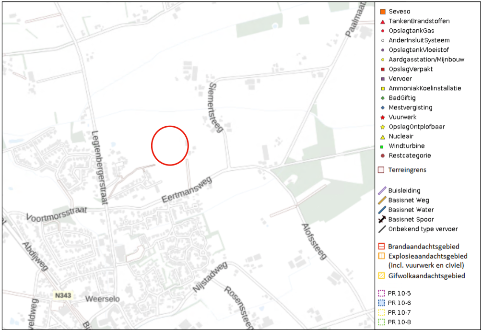Select the 'Rosenssteeg' road label on map
Screen dimensions: 483x332
[x=239, y=307]
